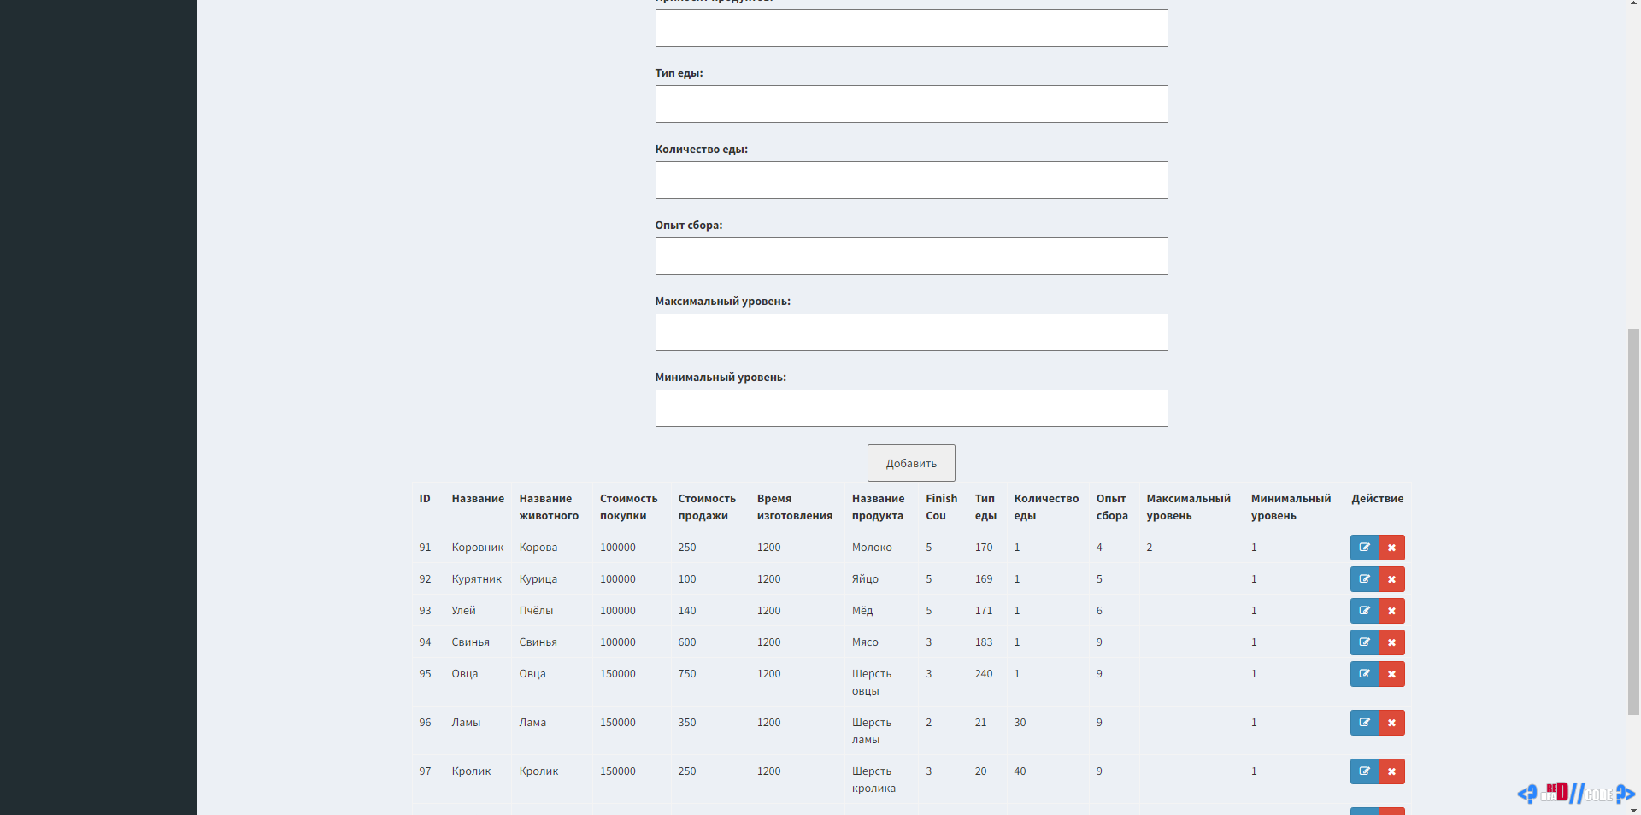1641x815 pixels.
Task: Focus the Максимальный уровень input field
Action: pos(911,332)
